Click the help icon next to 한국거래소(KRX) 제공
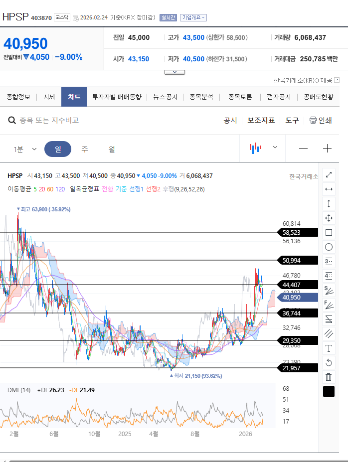Viewport: 348px width, 462px height. (337, 80)
